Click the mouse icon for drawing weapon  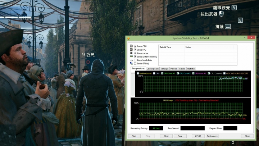221,14
